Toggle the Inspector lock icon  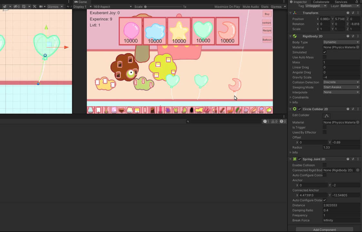[357, 2]
